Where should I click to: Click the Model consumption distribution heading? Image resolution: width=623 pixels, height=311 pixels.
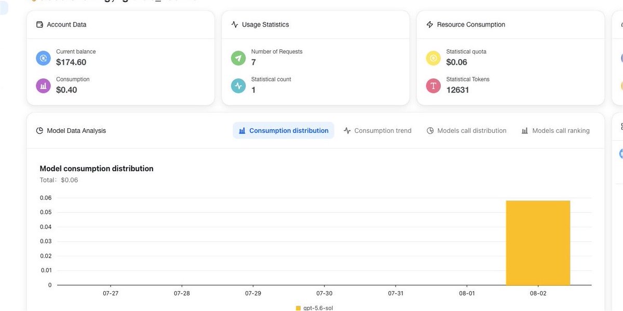point(97,169)
